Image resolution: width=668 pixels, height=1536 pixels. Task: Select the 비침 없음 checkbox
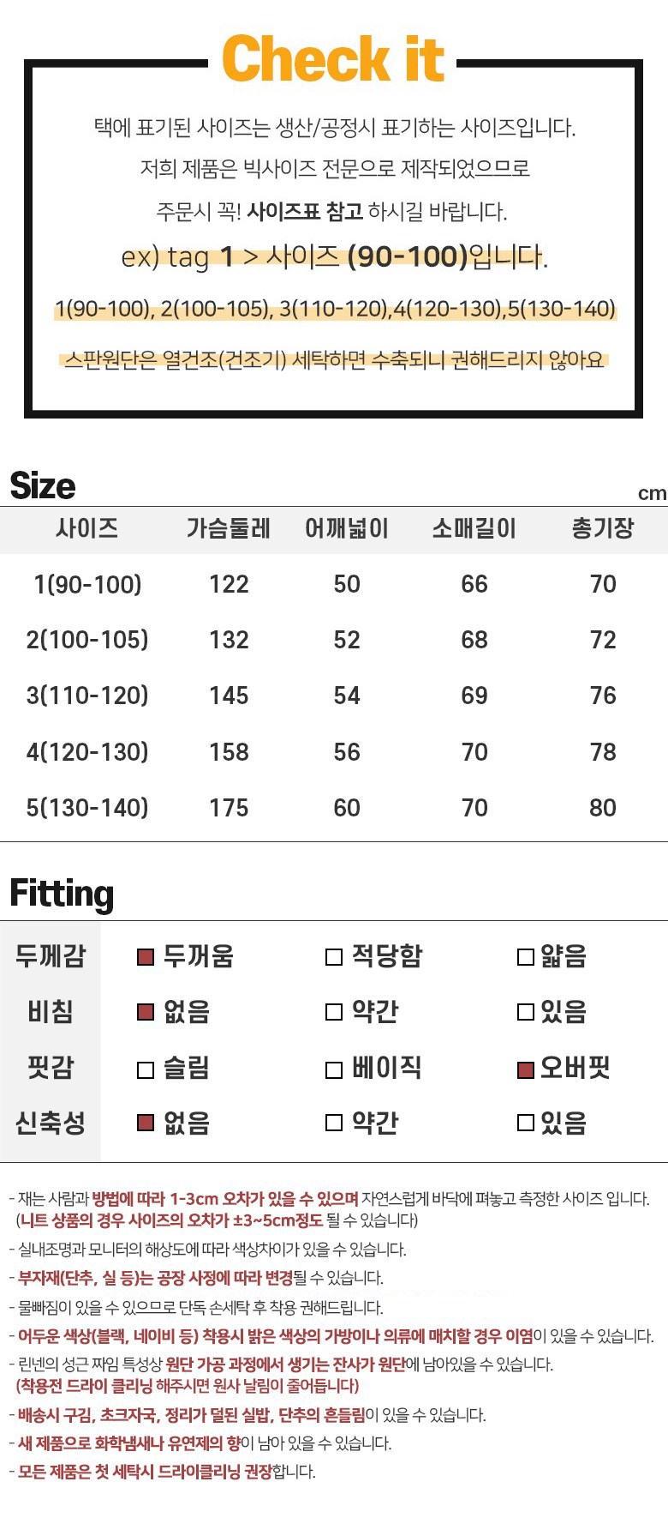click(146, 1012)
